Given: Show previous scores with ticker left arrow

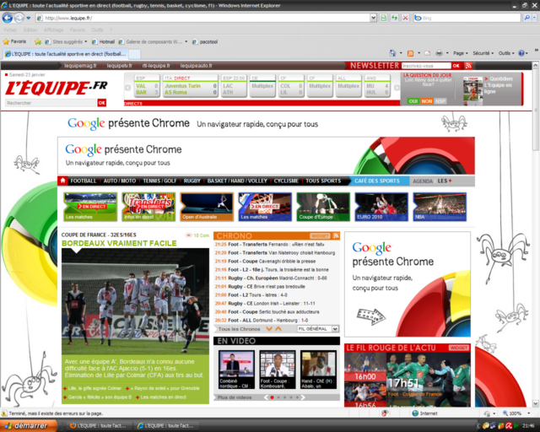Looking at the screenshot, I should 127,88.
